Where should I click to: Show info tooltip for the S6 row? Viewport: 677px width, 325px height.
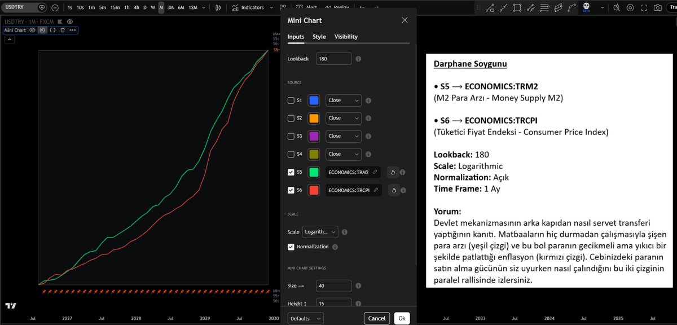click(403, 190)
